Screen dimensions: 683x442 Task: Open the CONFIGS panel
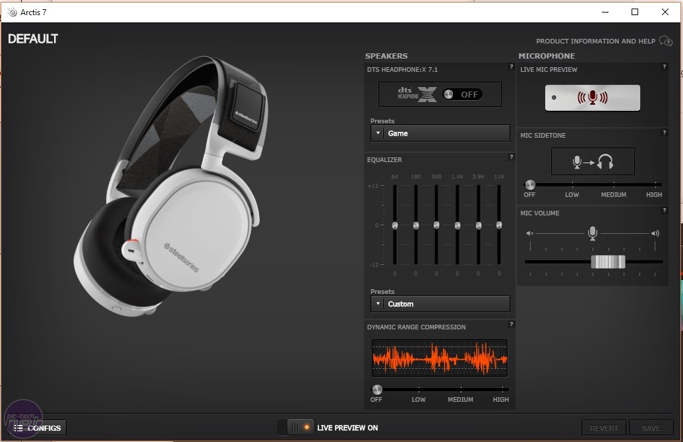[x=38, y=428]
